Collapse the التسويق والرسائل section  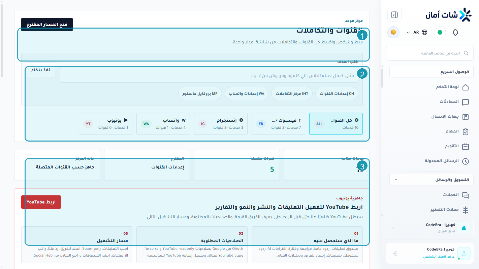click(432, 180)
